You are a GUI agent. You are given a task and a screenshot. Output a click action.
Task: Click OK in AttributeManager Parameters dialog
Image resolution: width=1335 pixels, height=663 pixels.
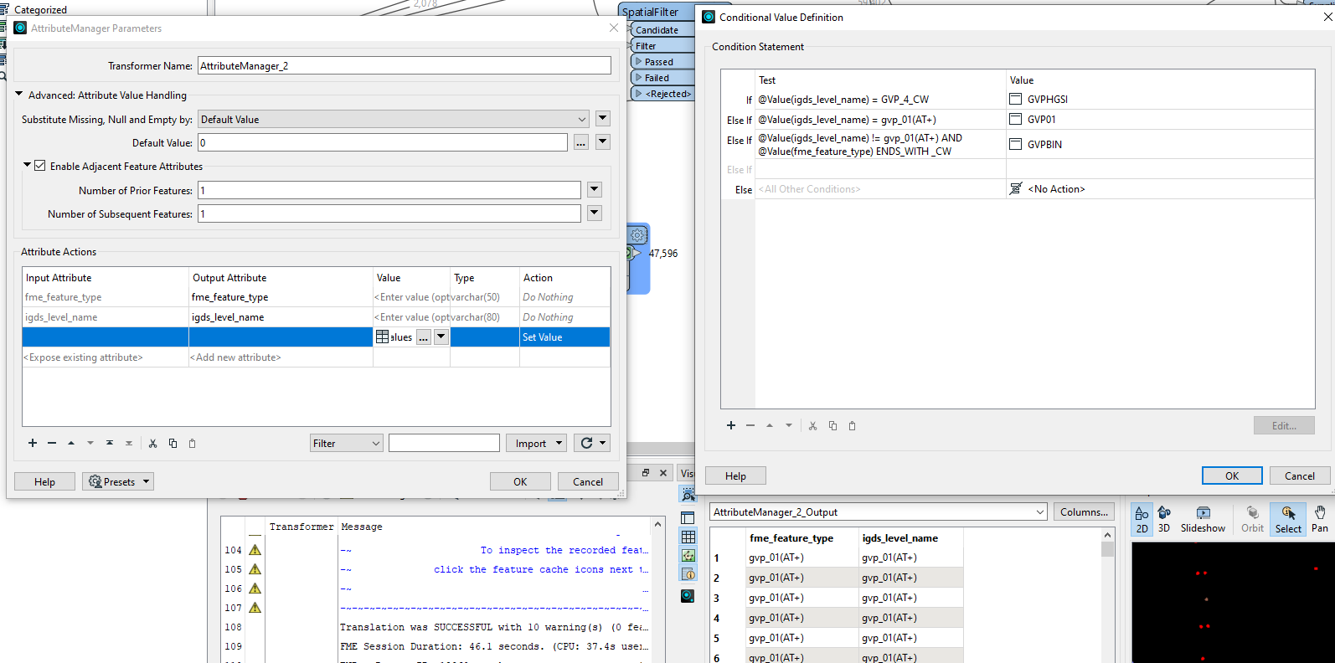520,481
